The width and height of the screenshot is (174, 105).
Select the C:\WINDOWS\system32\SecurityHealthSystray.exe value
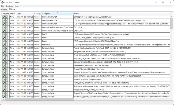click(94, 38)
